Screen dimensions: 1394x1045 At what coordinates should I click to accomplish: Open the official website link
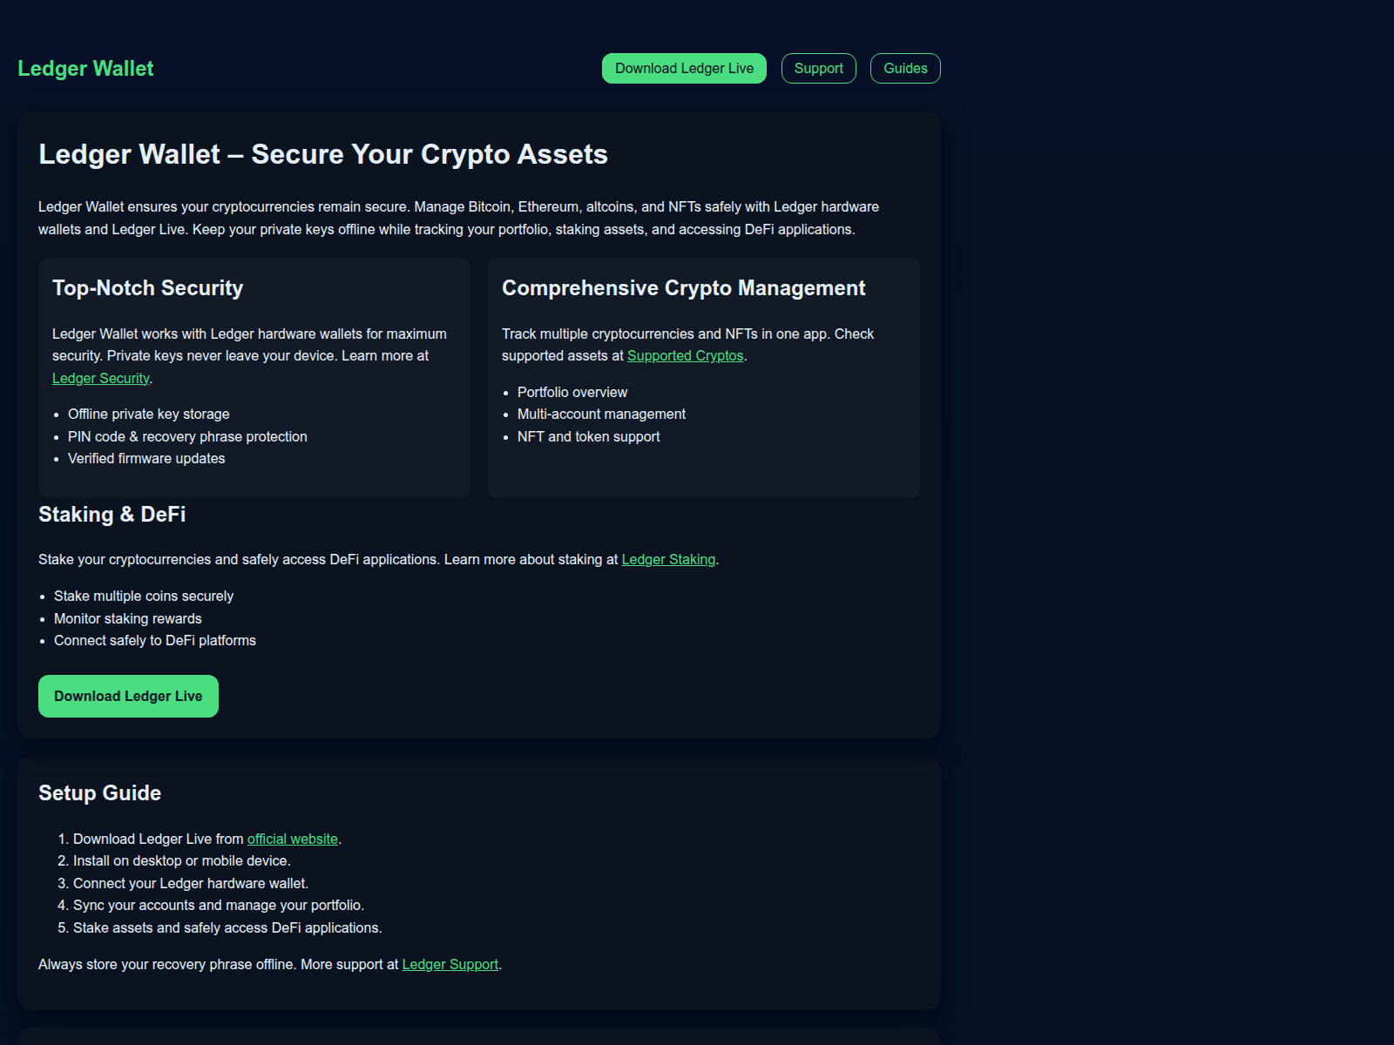292,839
